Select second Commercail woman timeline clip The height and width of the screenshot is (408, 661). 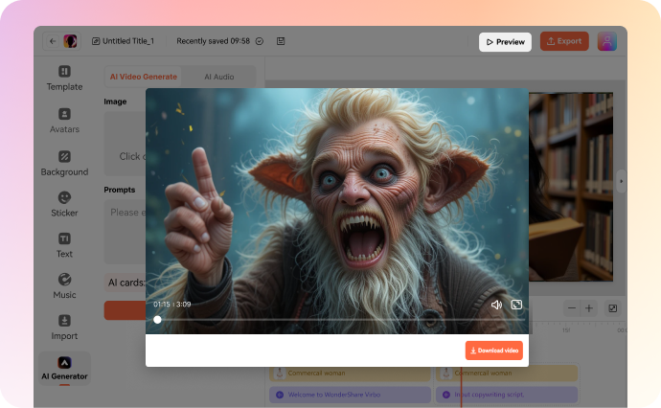(507, 373)
